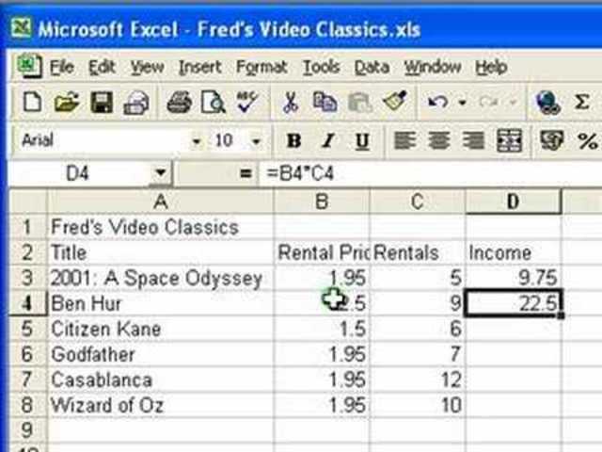Select row 4 header
The height and width of the screenshot is (452, 602).
(27, 303)
